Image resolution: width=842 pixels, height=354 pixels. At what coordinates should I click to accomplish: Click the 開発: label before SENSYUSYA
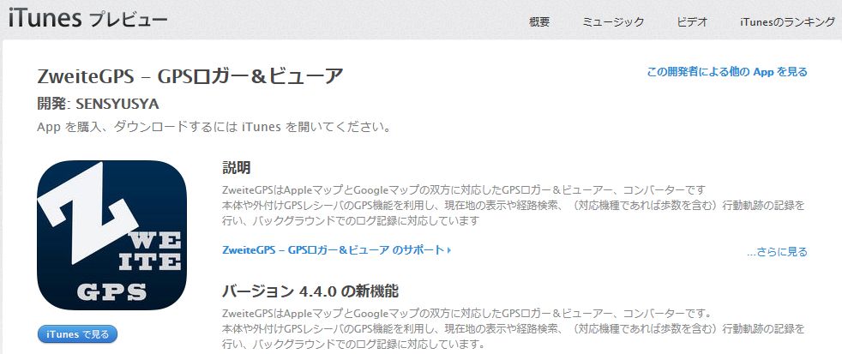tap(54, 104)
